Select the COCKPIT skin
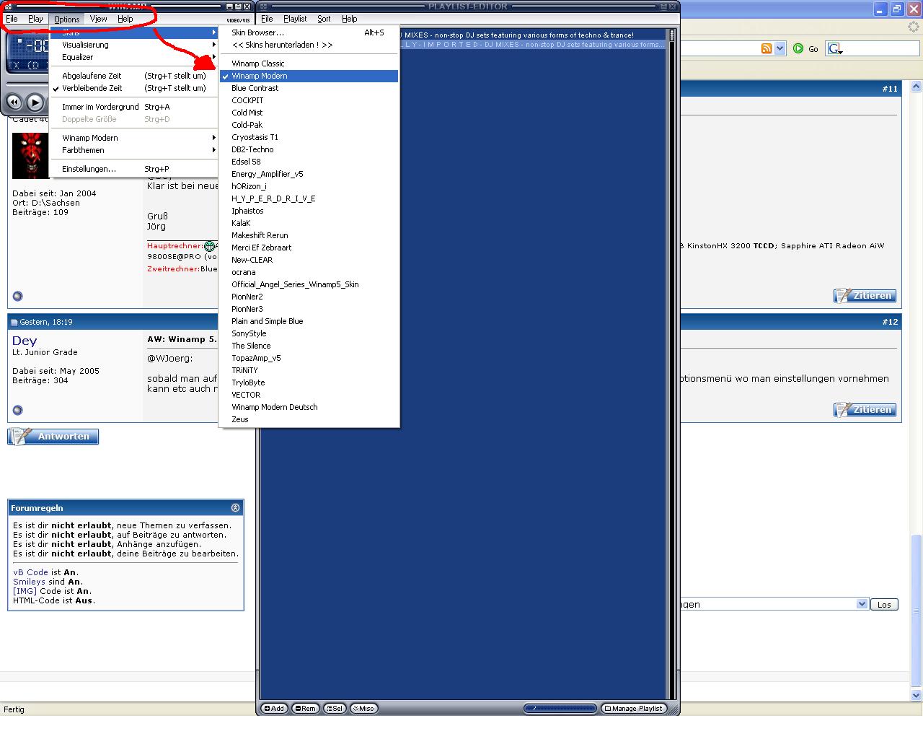Image resolution: width=923 pixels, height=739 pixels. (309, 100)
